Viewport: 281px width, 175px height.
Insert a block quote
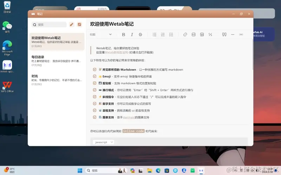click(x=224, y=34)
